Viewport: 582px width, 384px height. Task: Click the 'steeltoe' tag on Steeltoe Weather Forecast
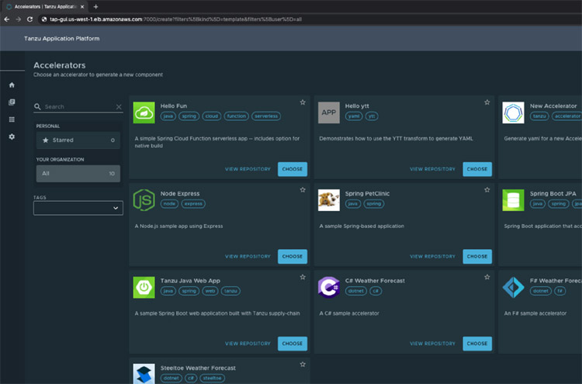(212, 378)
